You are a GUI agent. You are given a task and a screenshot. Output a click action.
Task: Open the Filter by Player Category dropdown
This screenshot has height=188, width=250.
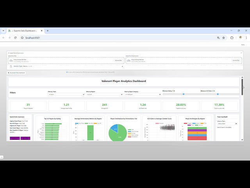(x=143, y=94)
